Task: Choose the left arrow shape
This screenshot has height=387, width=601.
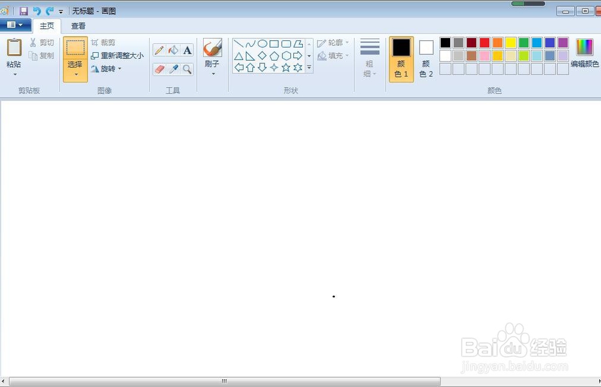Action: click(239, 68)
